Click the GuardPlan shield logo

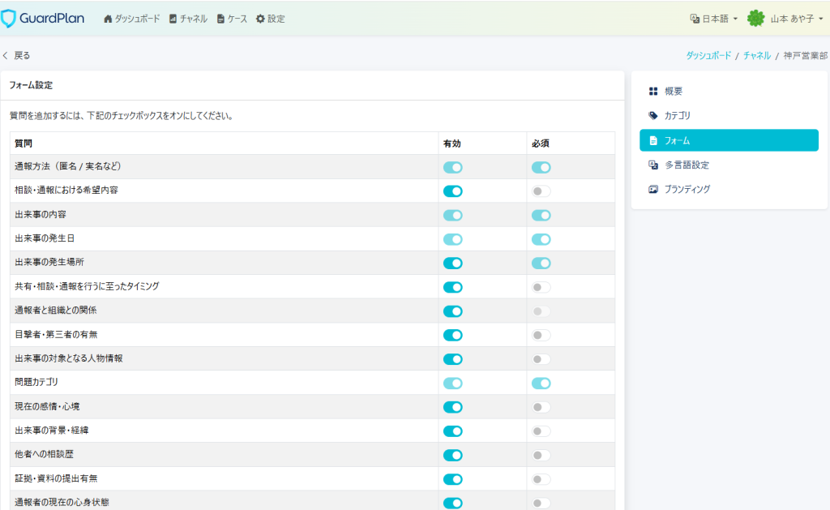point(9,18)
